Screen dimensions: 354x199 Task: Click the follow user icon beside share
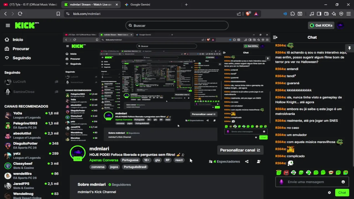(259, 161)
